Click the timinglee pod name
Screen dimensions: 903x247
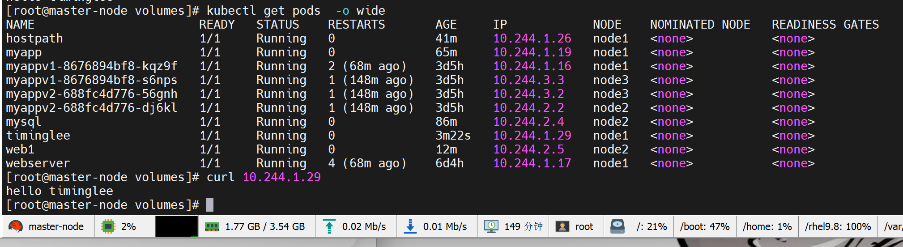pos(38,136)
